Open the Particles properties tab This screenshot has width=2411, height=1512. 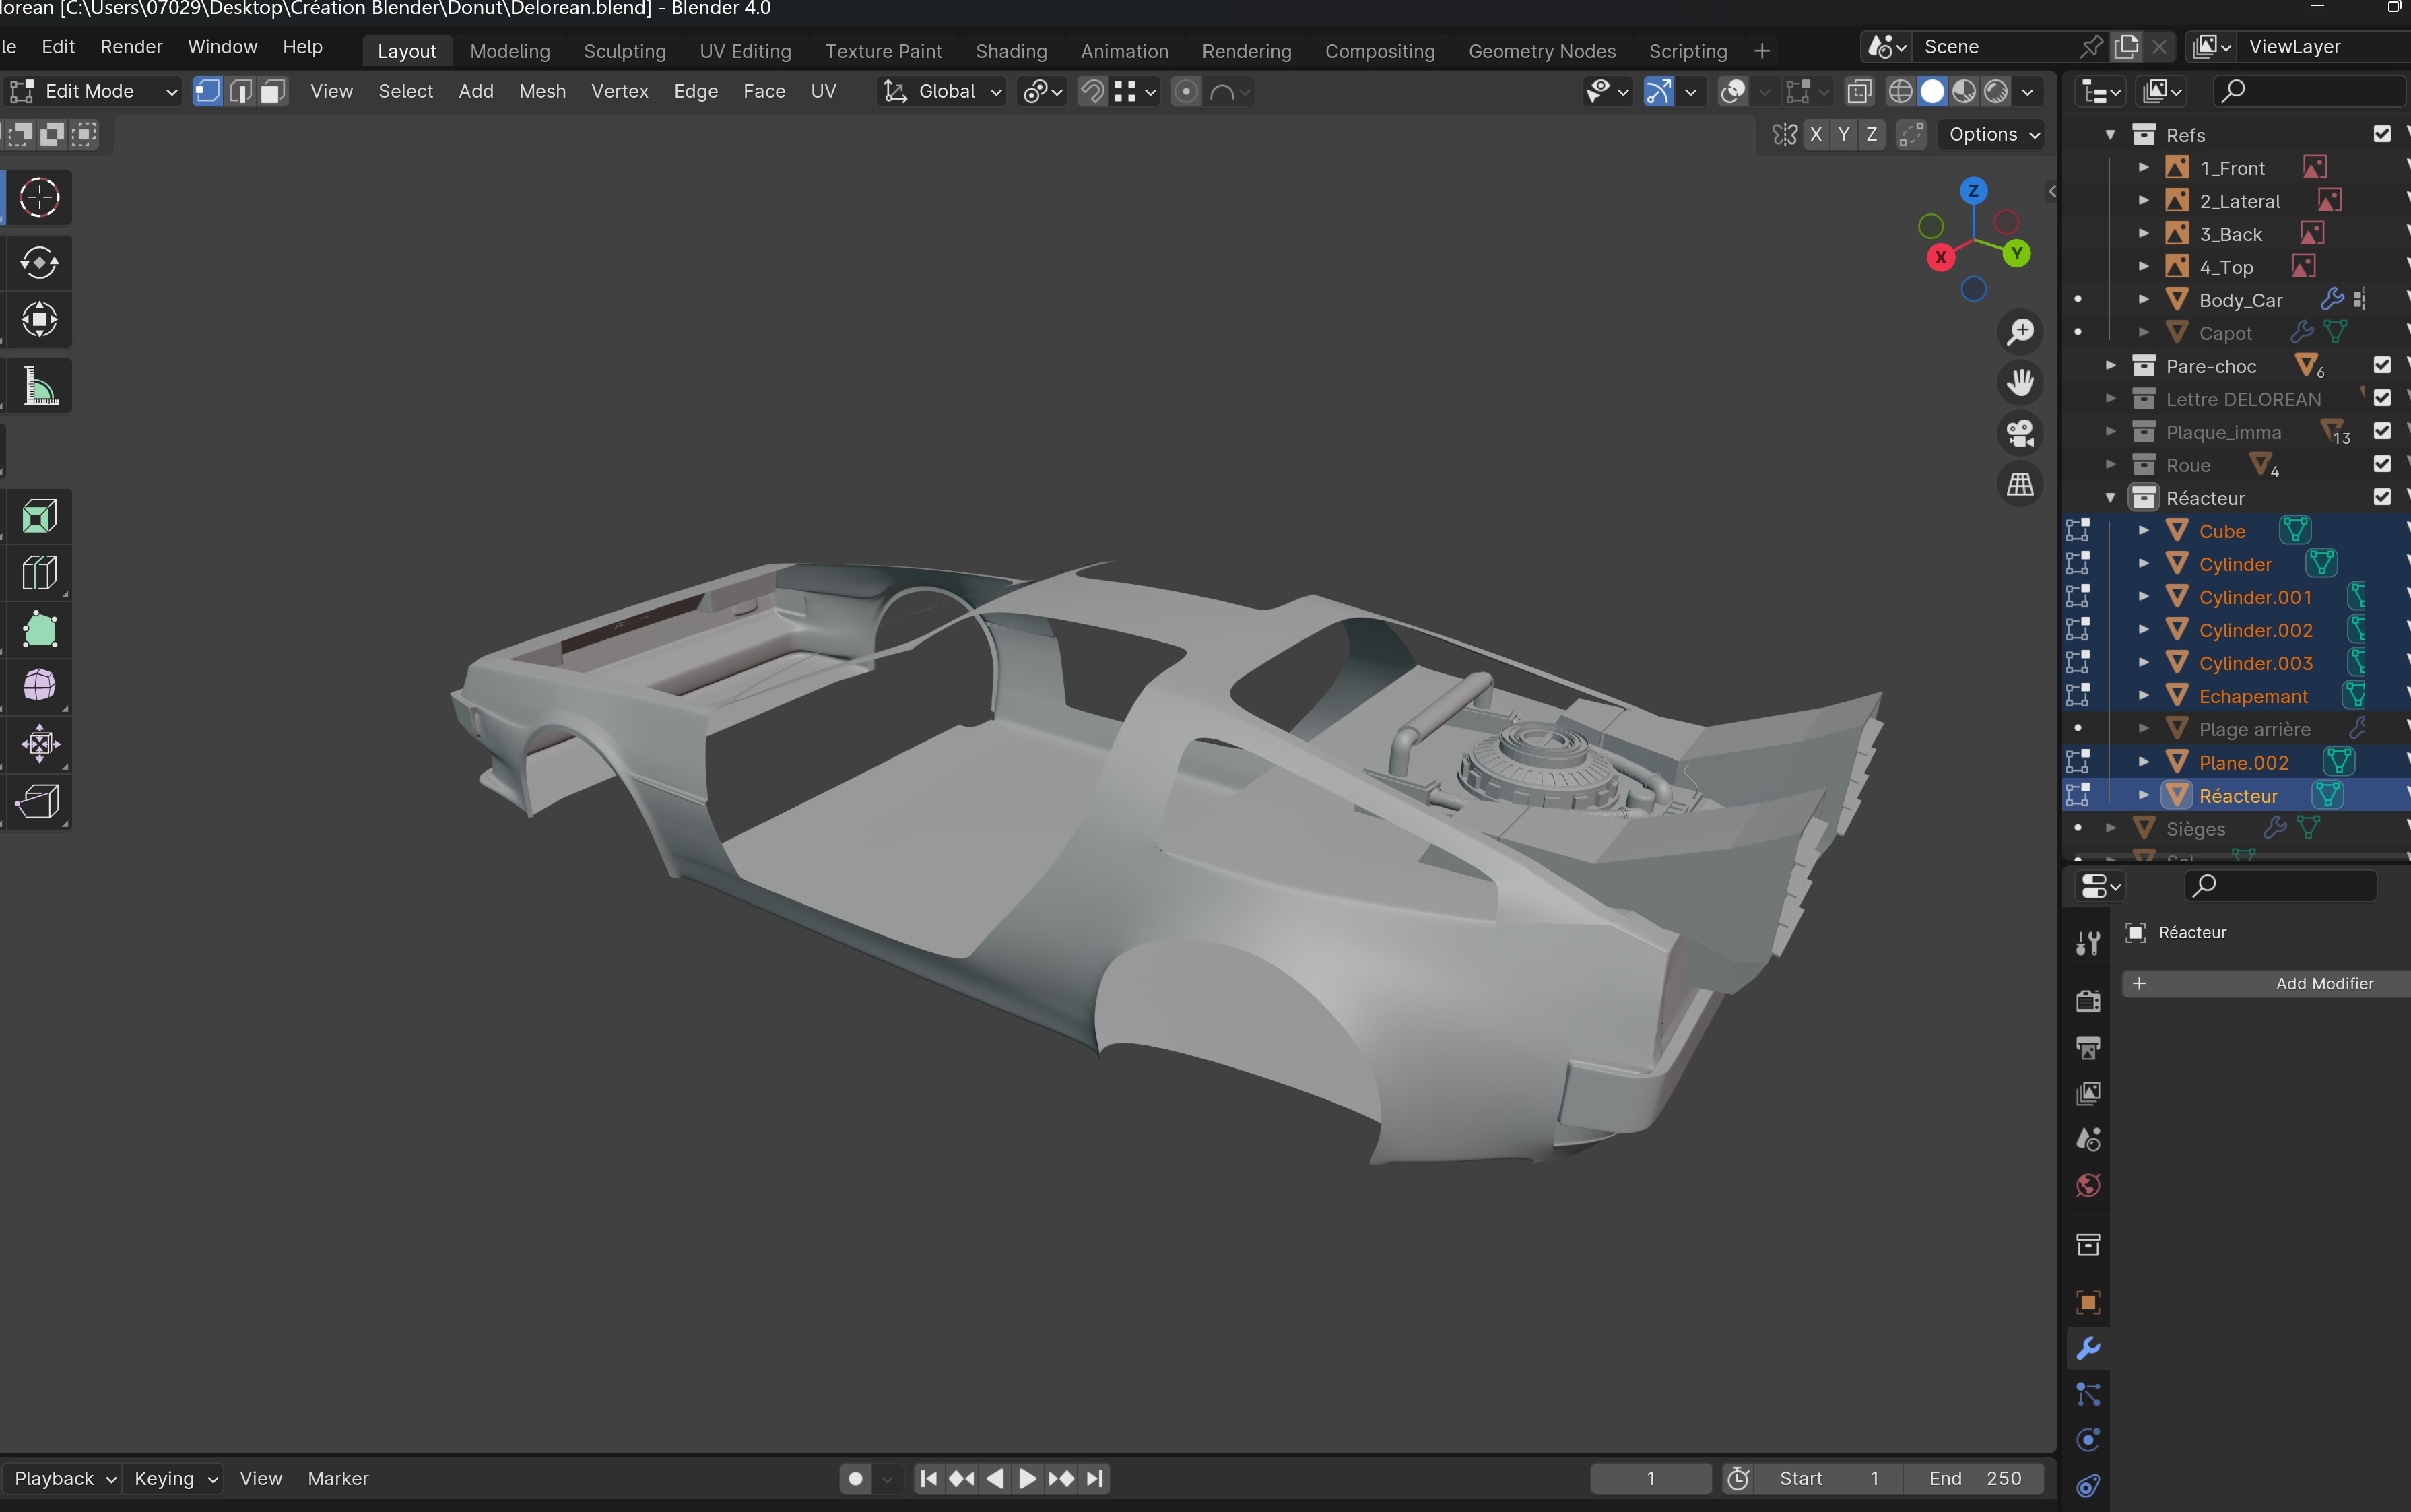pos(2088,1394)
